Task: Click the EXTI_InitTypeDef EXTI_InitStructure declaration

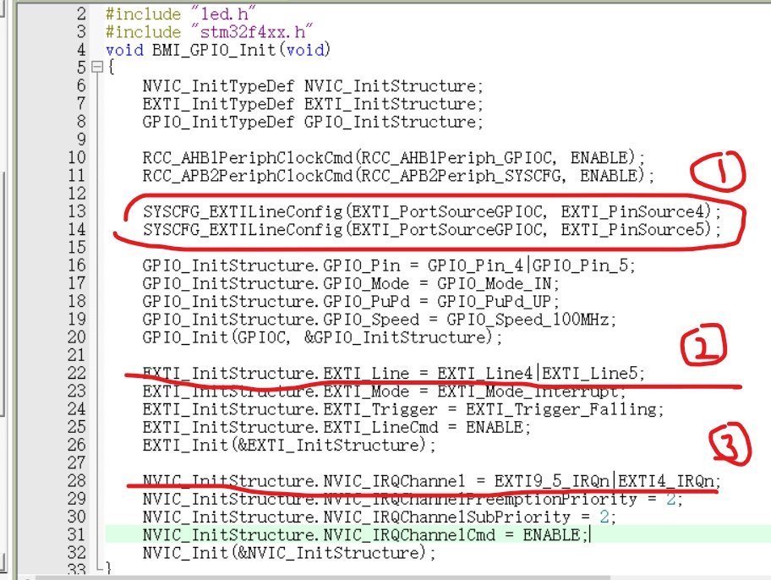Action: pyautogui.click(x=313, y=104)
